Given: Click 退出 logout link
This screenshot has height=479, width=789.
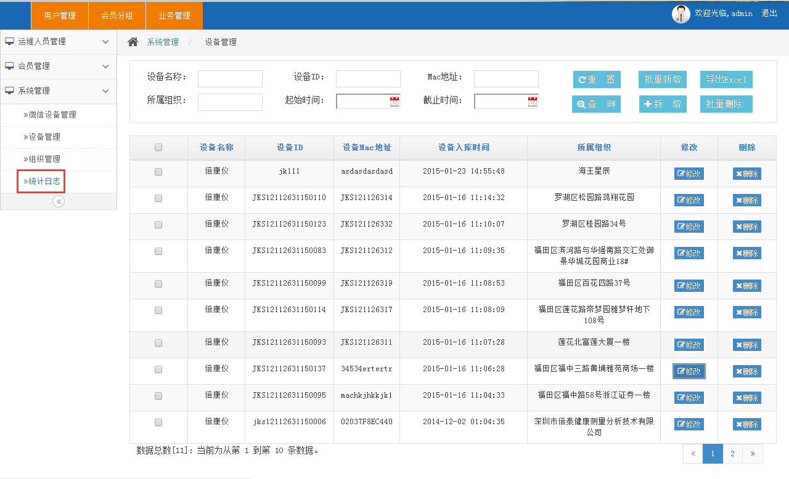Looking at the screenshot, I should [x=769, y=13].
